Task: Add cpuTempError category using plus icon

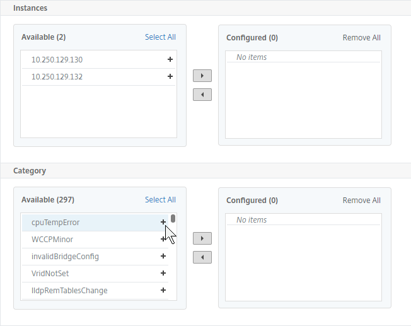Action: (x=163, y=222)
